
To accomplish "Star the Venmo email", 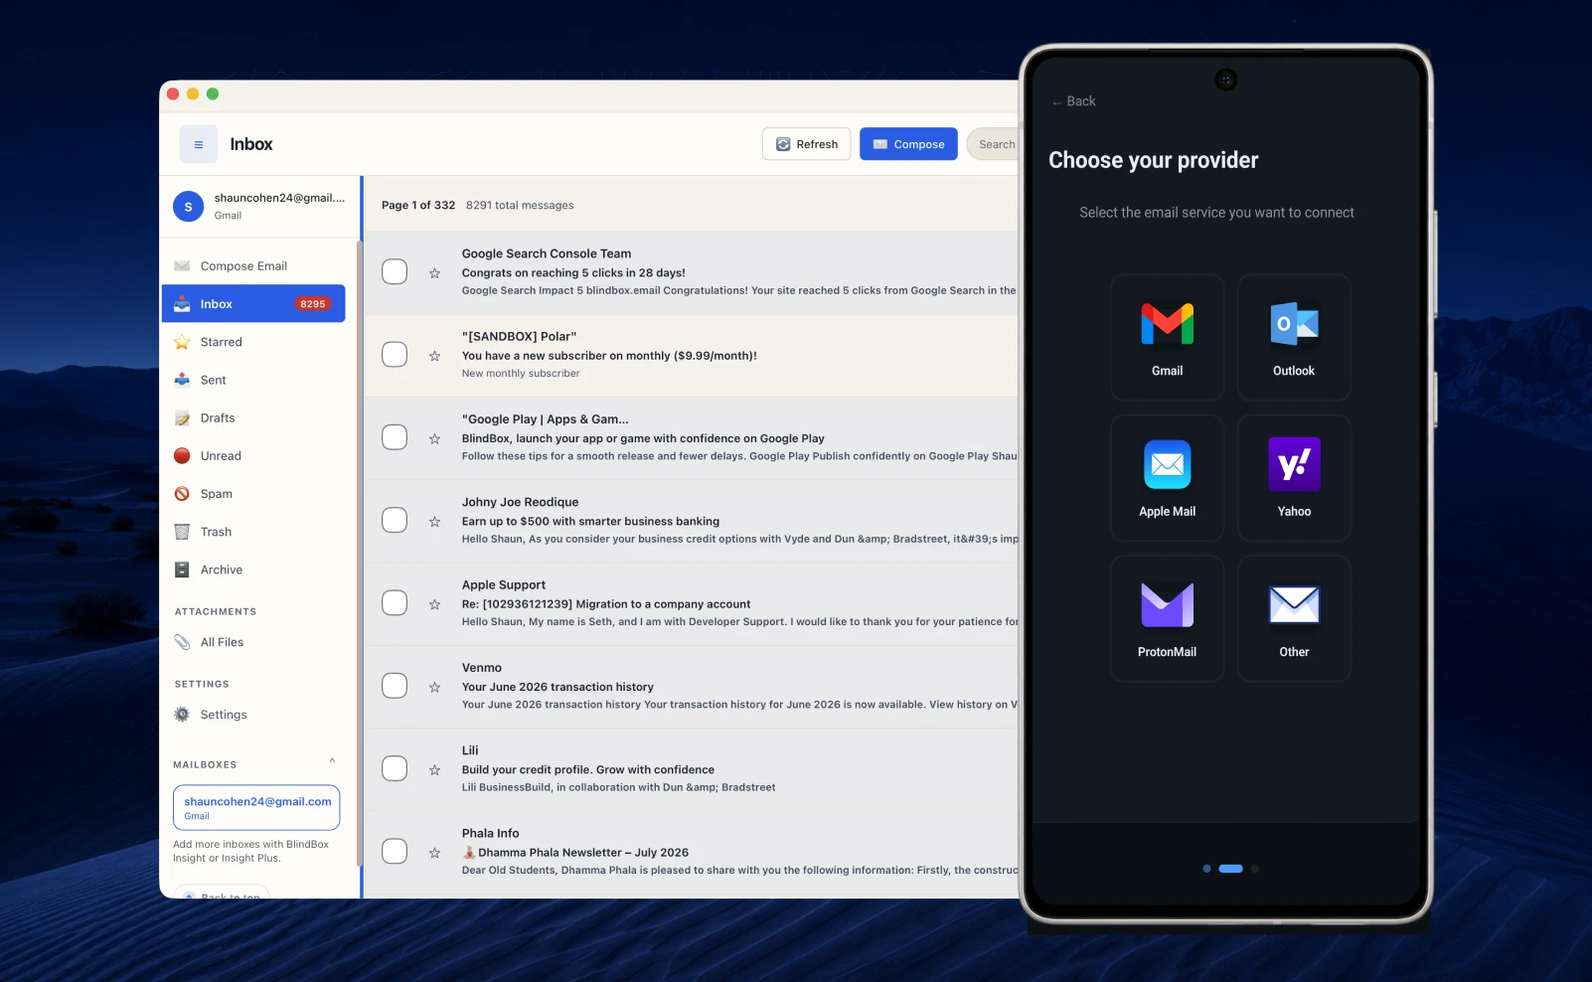I will point(434,687).
